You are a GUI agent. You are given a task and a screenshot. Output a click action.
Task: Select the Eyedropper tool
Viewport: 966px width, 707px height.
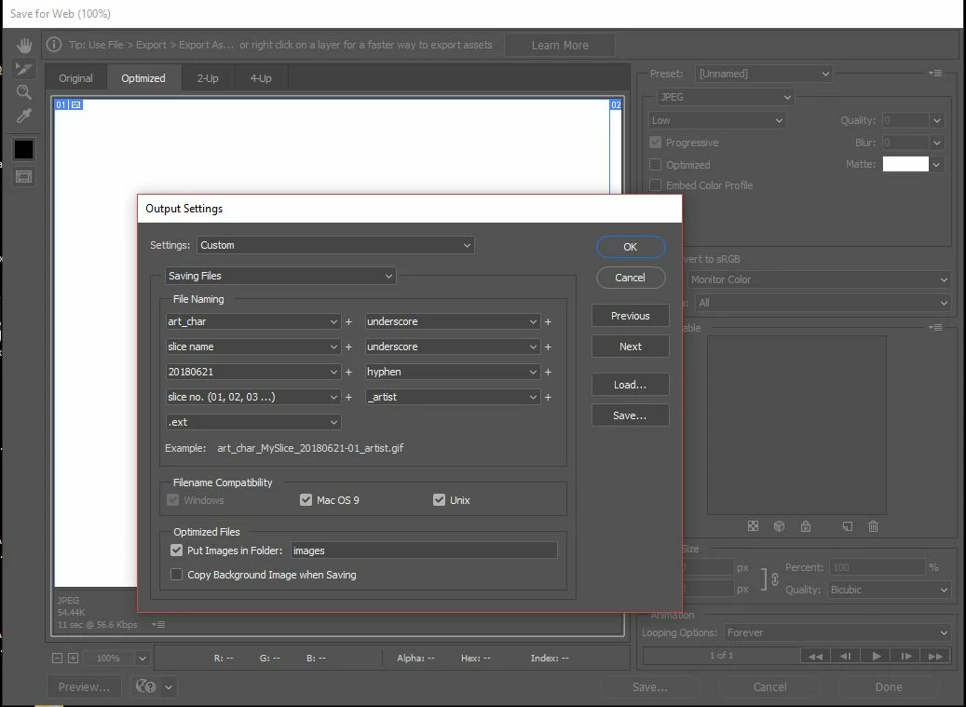tap(24, 116)
